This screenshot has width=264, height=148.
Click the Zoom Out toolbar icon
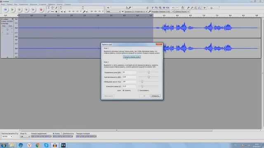pos(192,8)
